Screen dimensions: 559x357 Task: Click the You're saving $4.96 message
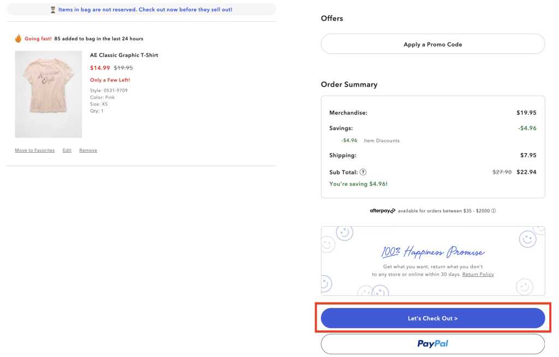[358, 184]
